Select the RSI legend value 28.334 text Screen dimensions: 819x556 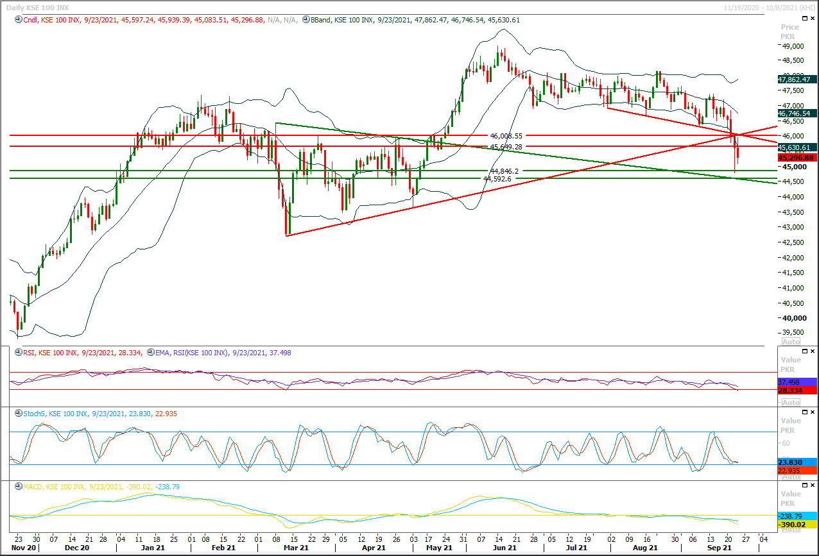(130, 352)
